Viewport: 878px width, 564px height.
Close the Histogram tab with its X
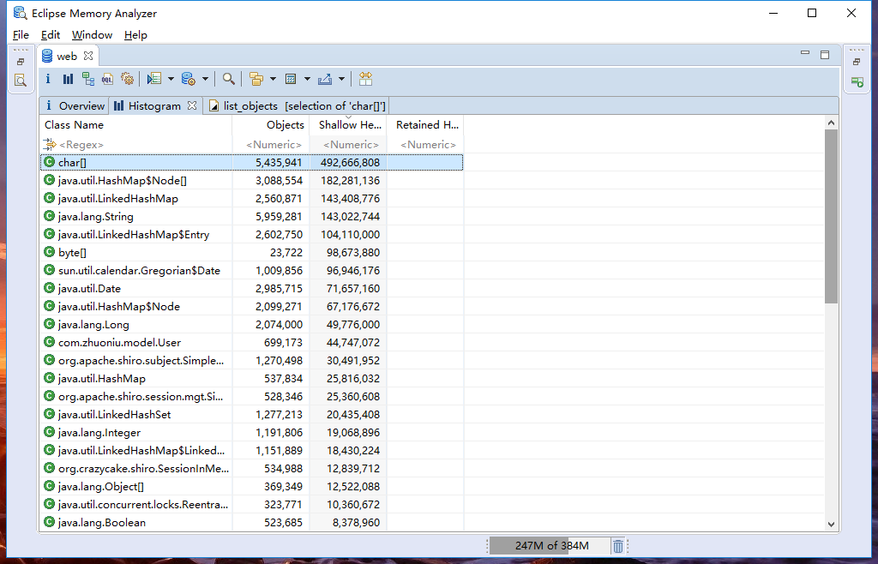click(x=192, y=105)
